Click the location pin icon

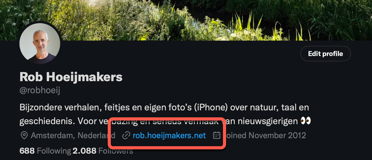[x=24, y=136]
